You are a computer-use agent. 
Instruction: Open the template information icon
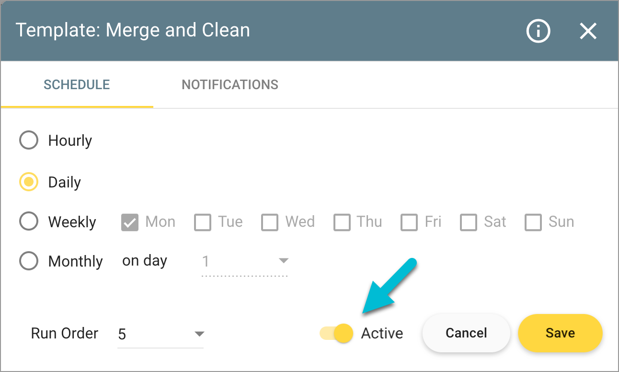(538, 31)
